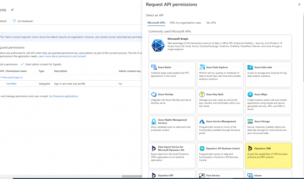The image size is (304, 179).
Task: Open the My APIs tab
Action: coord(211,23)
